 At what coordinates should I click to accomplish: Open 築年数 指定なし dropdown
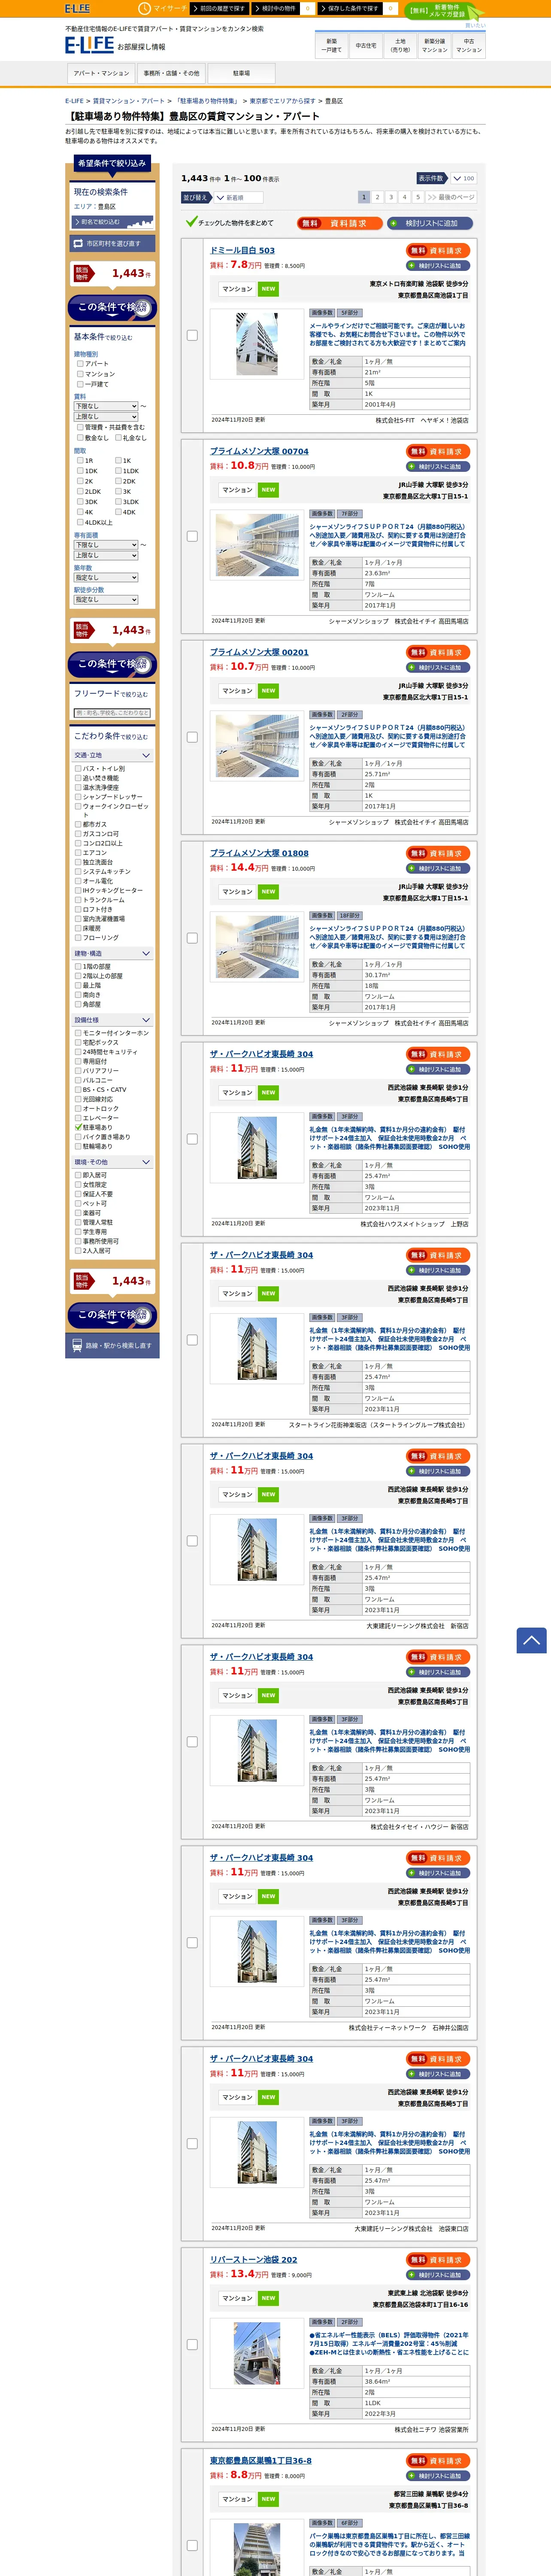[x=106, y=578]
